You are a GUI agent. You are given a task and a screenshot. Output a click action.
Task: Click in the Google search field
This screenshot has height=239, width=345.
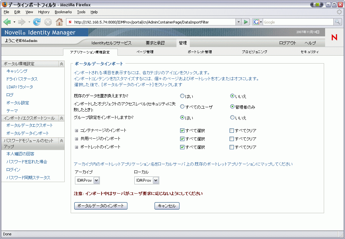[x=298, y=22]
